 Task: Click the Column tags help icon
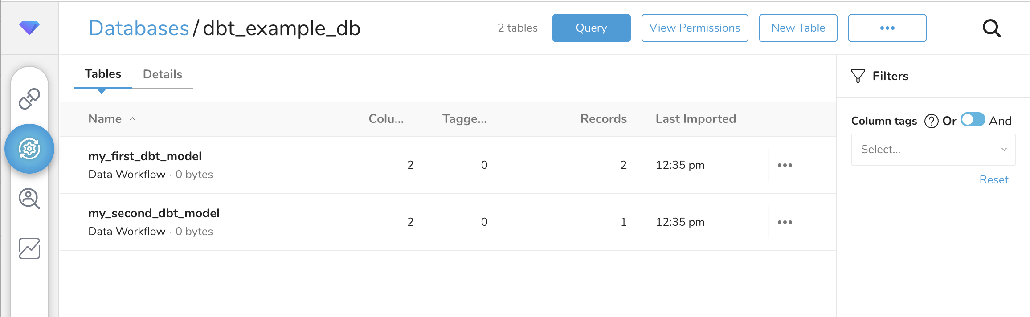931,121
